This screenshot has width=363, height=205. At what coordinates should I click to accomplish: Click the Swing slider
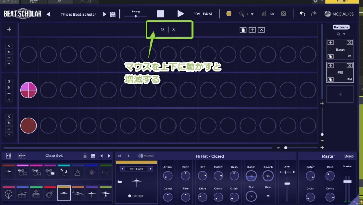(136, 16)
